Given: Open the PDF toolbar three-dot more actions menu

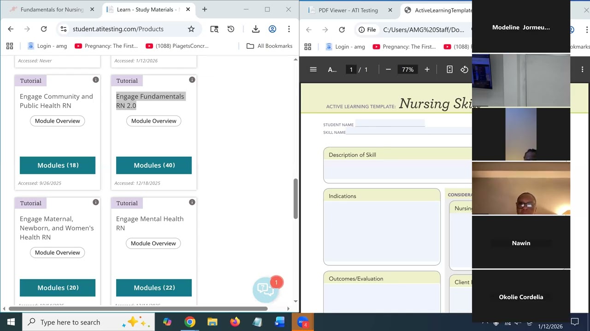Looking at the screenshot, I should (x=582, y=69).
